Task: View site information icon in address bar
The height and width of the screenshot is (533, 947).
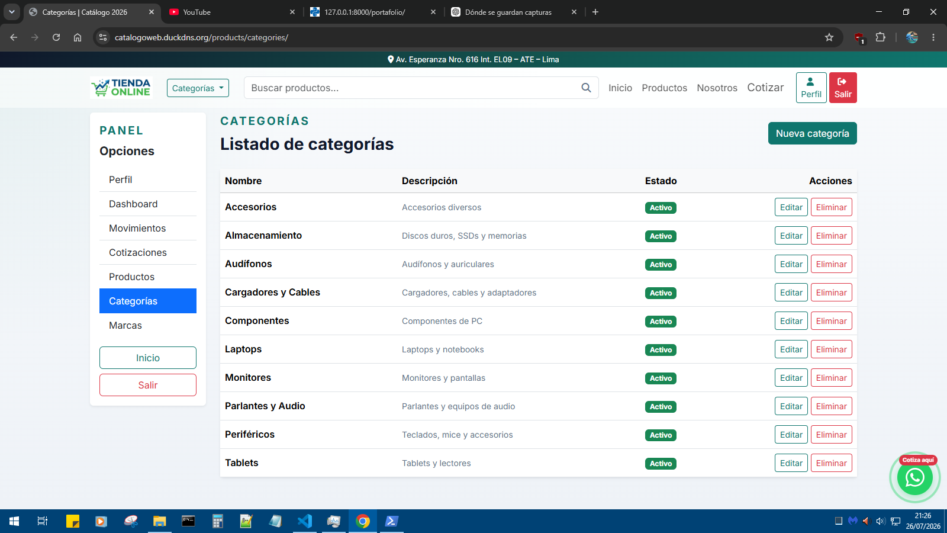Action: [x=103, y=37]
